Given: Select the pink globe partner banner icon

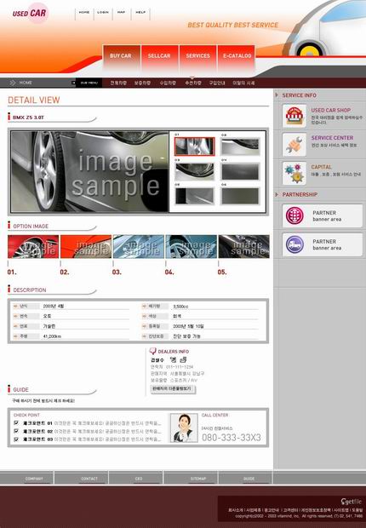Looking at the screenshot, I should 295,215.
